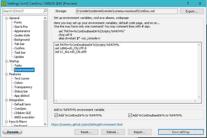
Task: Open the App distinct page
Action: coord(22,96)
